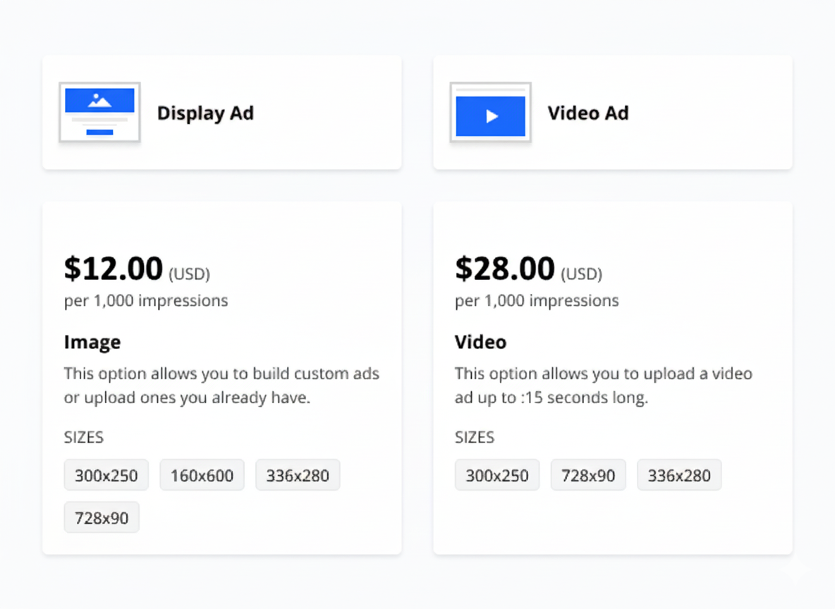Pick 728x90 size under Video option

coord(588,476)
